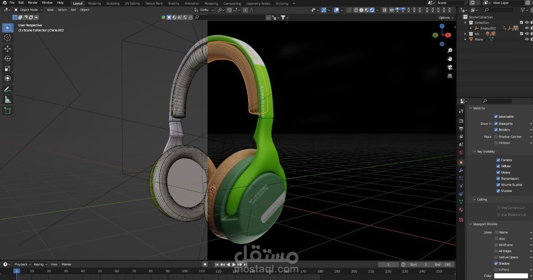Click the Toggle Camera View icon
This screenshot has width=533, height=280.
pos(450,67)
